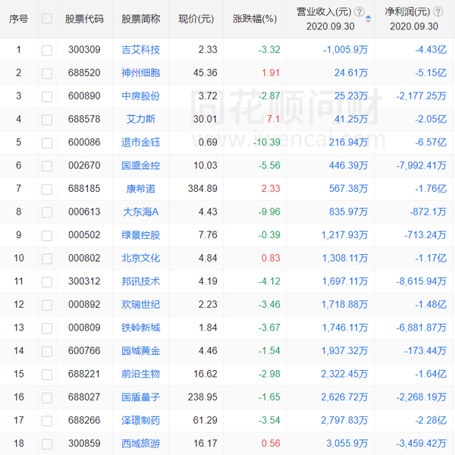Check the box for 大东海A row

click(47, 212)
